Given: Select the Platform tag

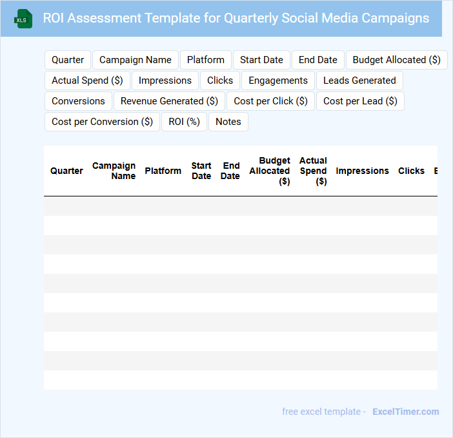Looking at the screenshot, I should coord(206,60).
